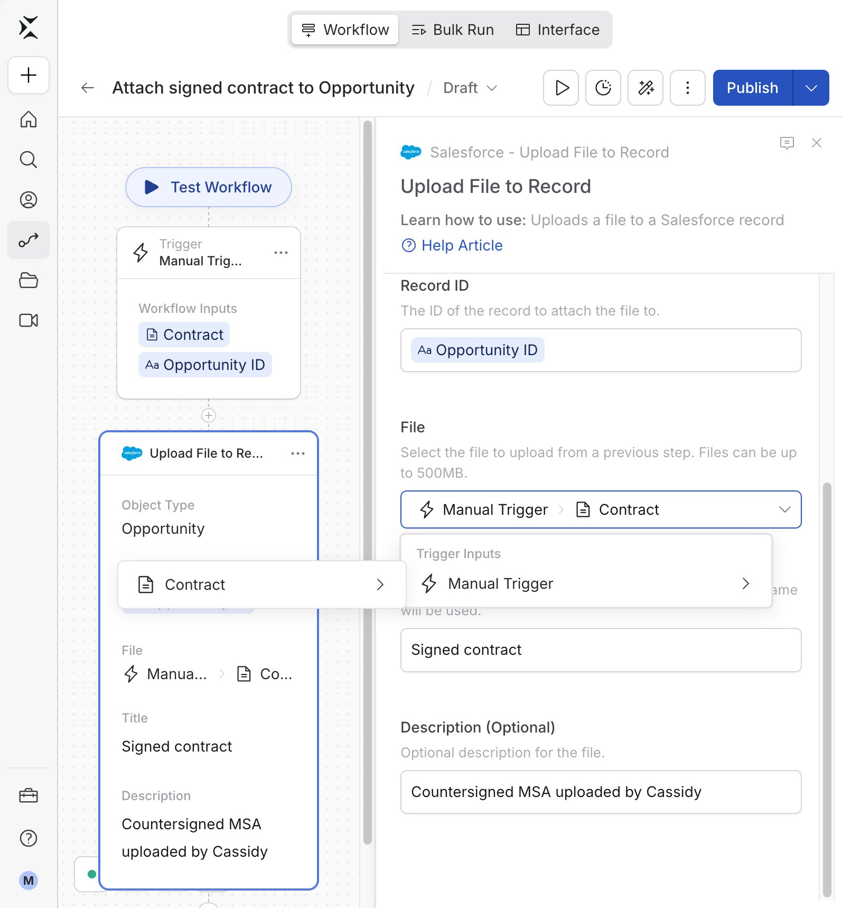Click the Cassidy logo in the sidebar
Viewport: 842px width, 908px height.
click(x=29, y=27)
